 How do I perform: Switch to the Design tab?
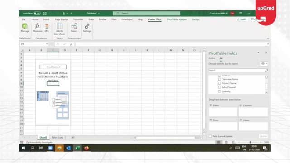coord(196,19)
